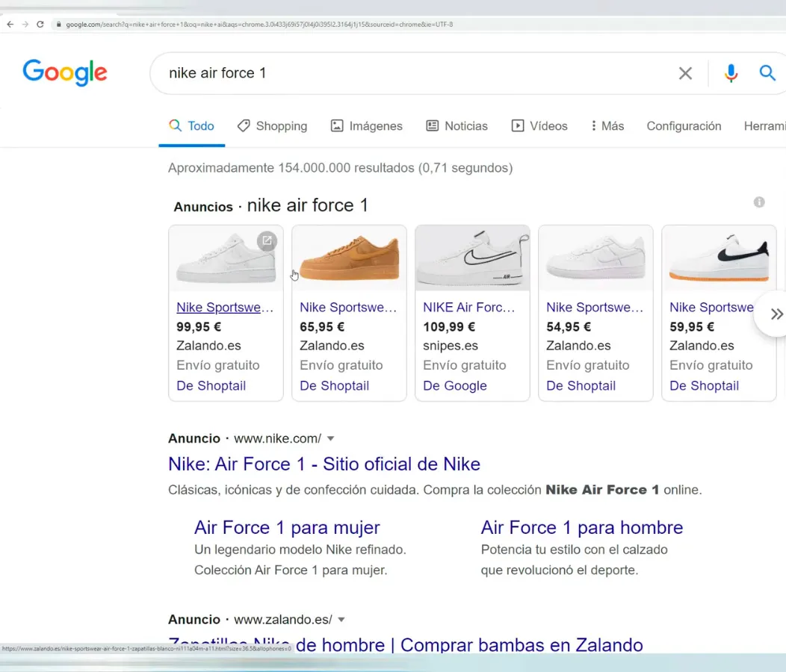Click De Shoptail under 65,95 € item
The width and height of the screenshot is (786, 672).
[x=335, y=386]
